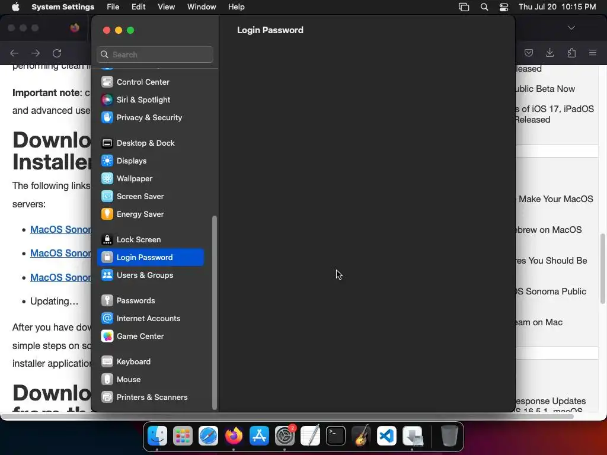Open 'ebrew on MacOS' article link

coord(549,230)
